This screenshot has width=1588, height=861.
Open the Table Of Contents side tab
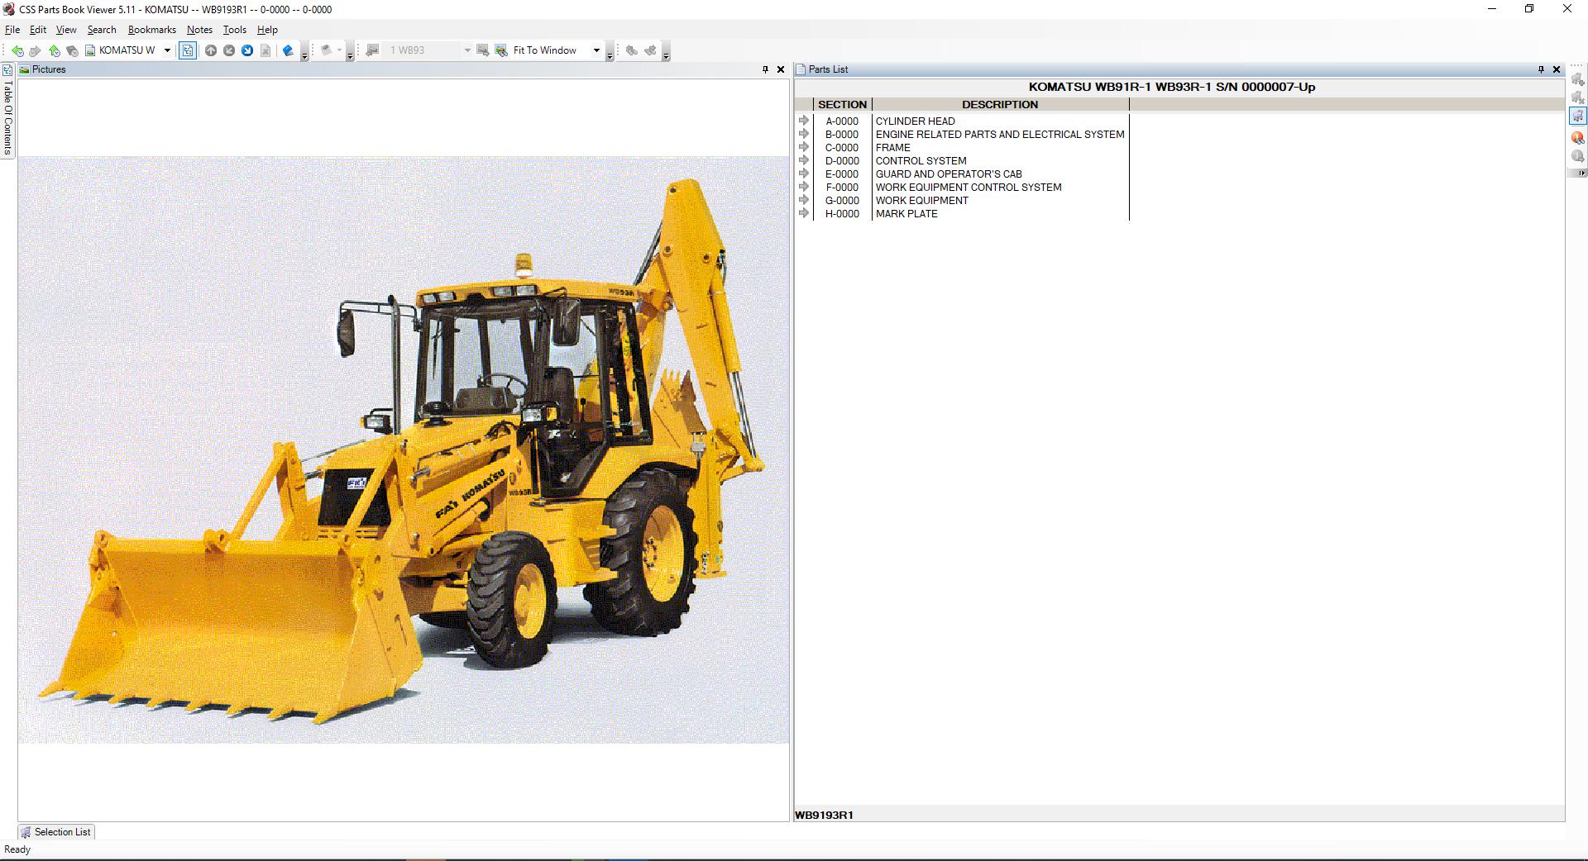pos(7,116)
